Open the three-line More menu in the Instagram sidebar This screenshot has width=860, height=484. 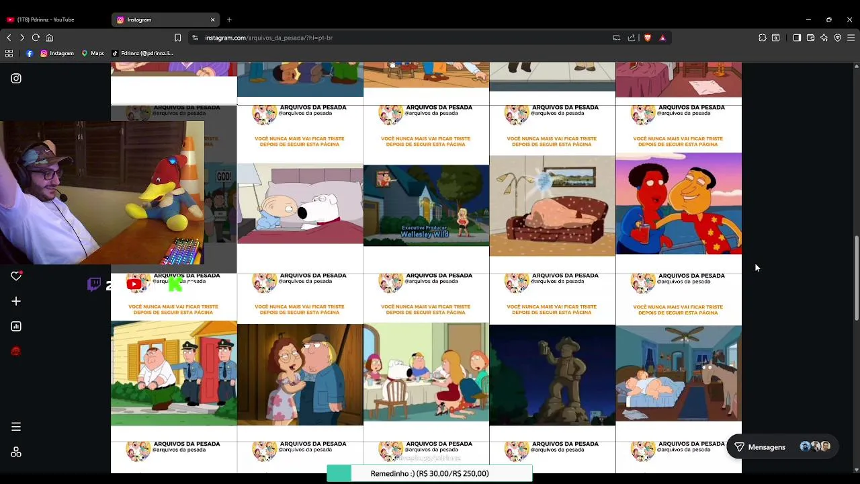point(16,427)
